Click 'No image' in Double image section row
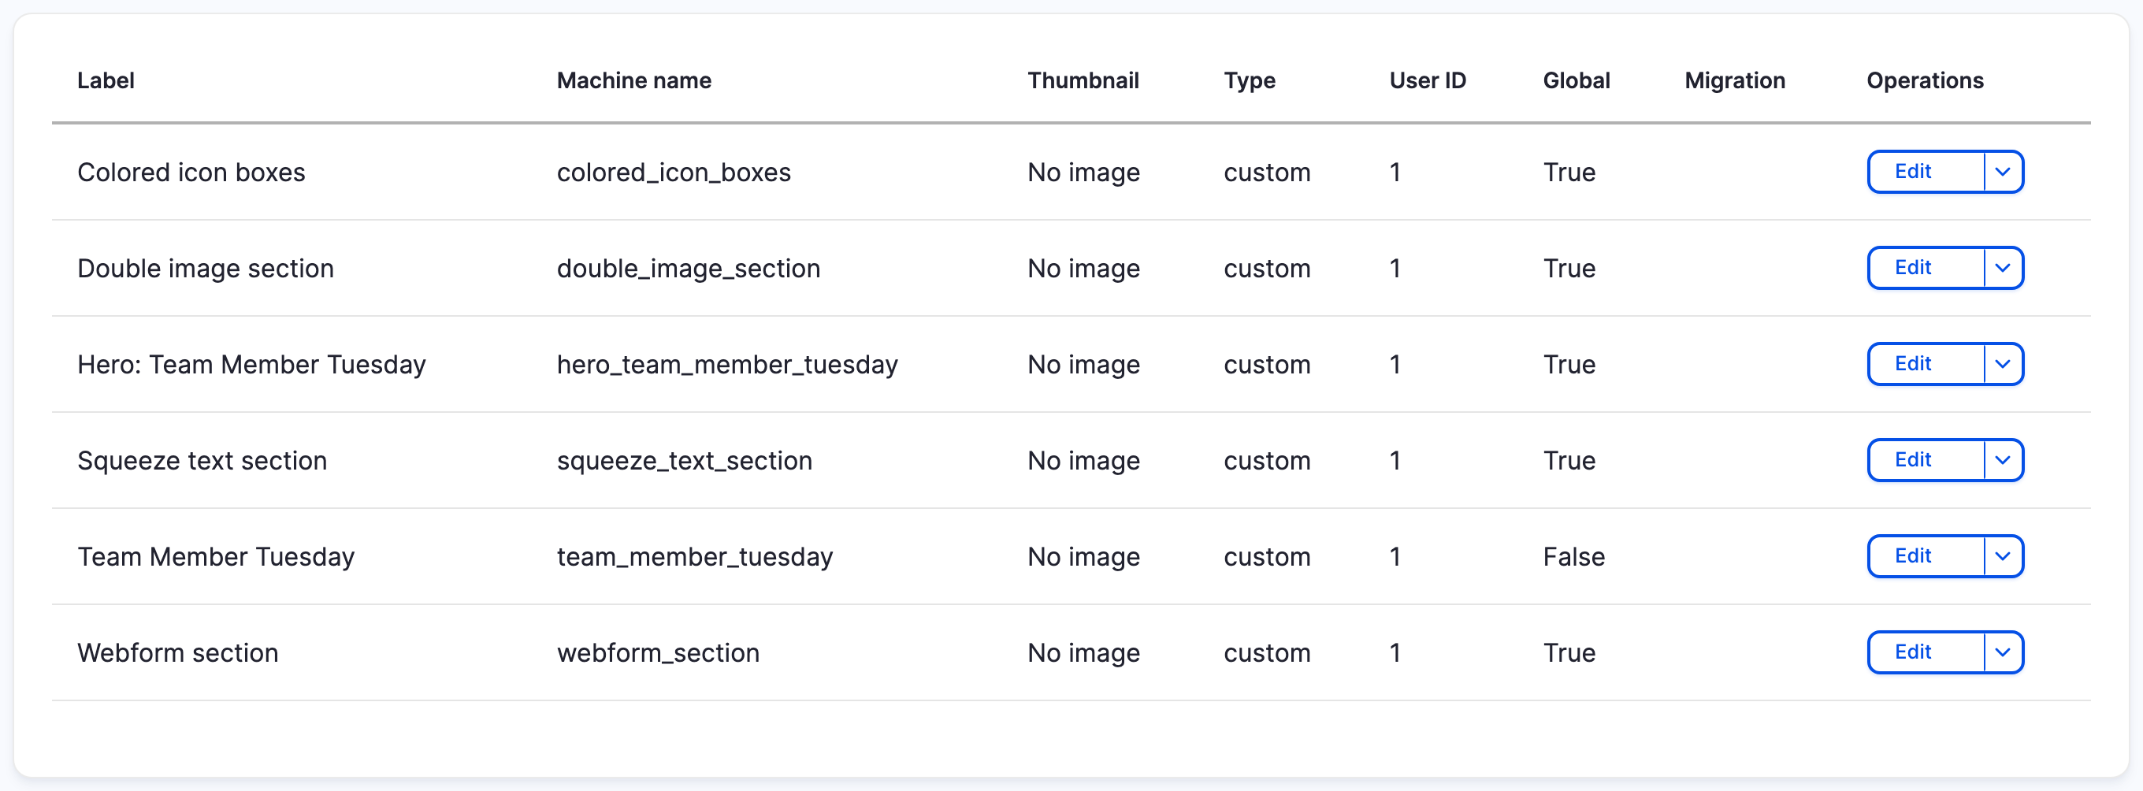This screenshot has height=791, width=2143. pyautogui.click(x=1083, y=268)
